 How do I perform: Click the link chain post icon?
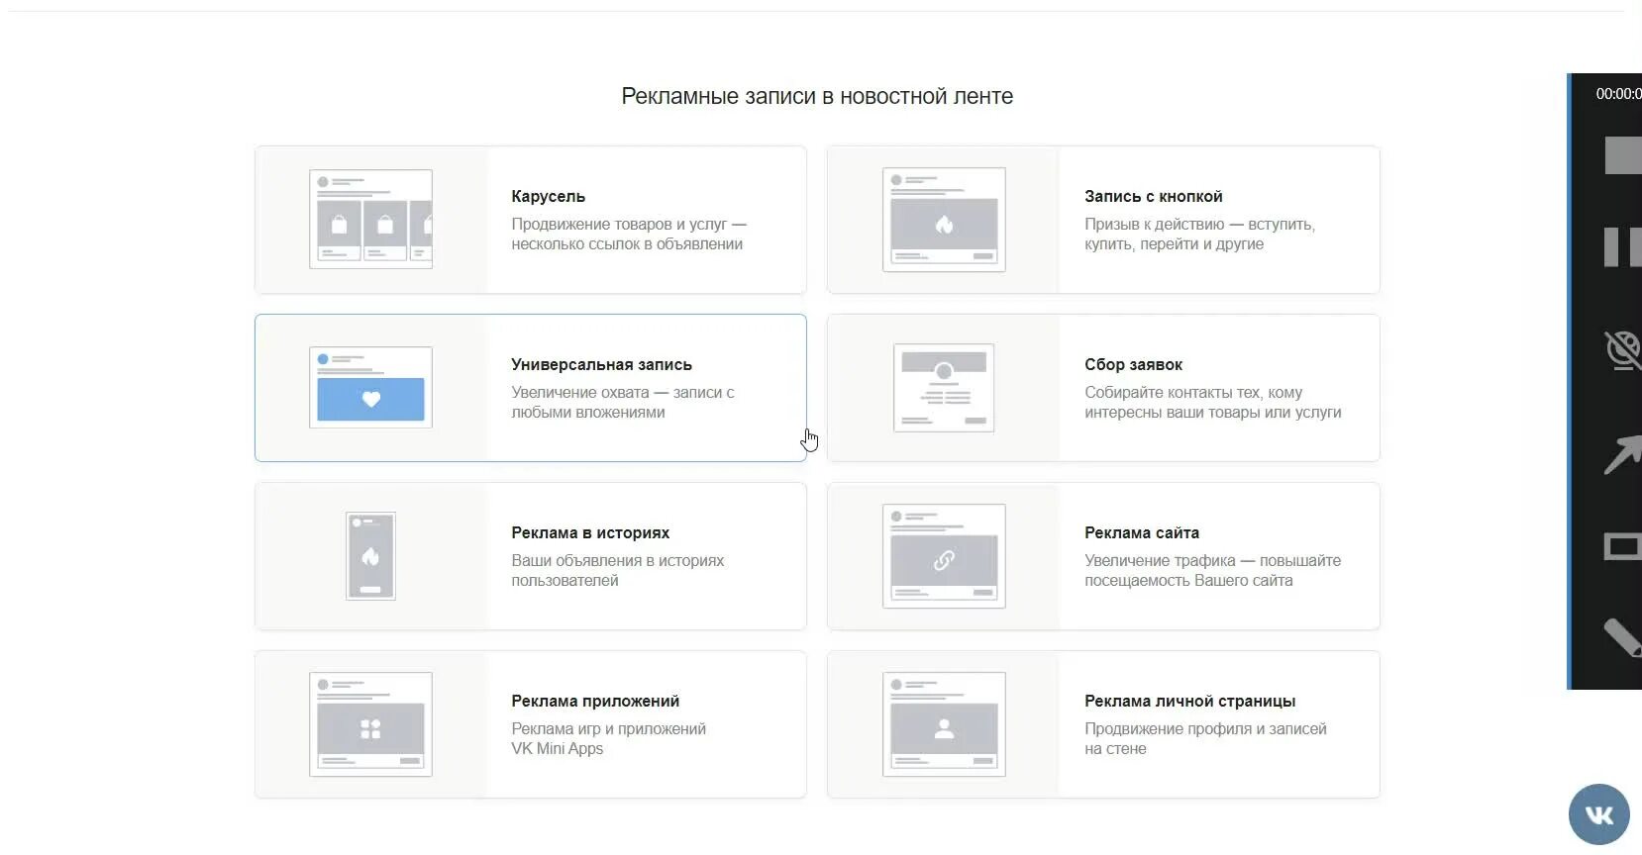click(944, 556)
